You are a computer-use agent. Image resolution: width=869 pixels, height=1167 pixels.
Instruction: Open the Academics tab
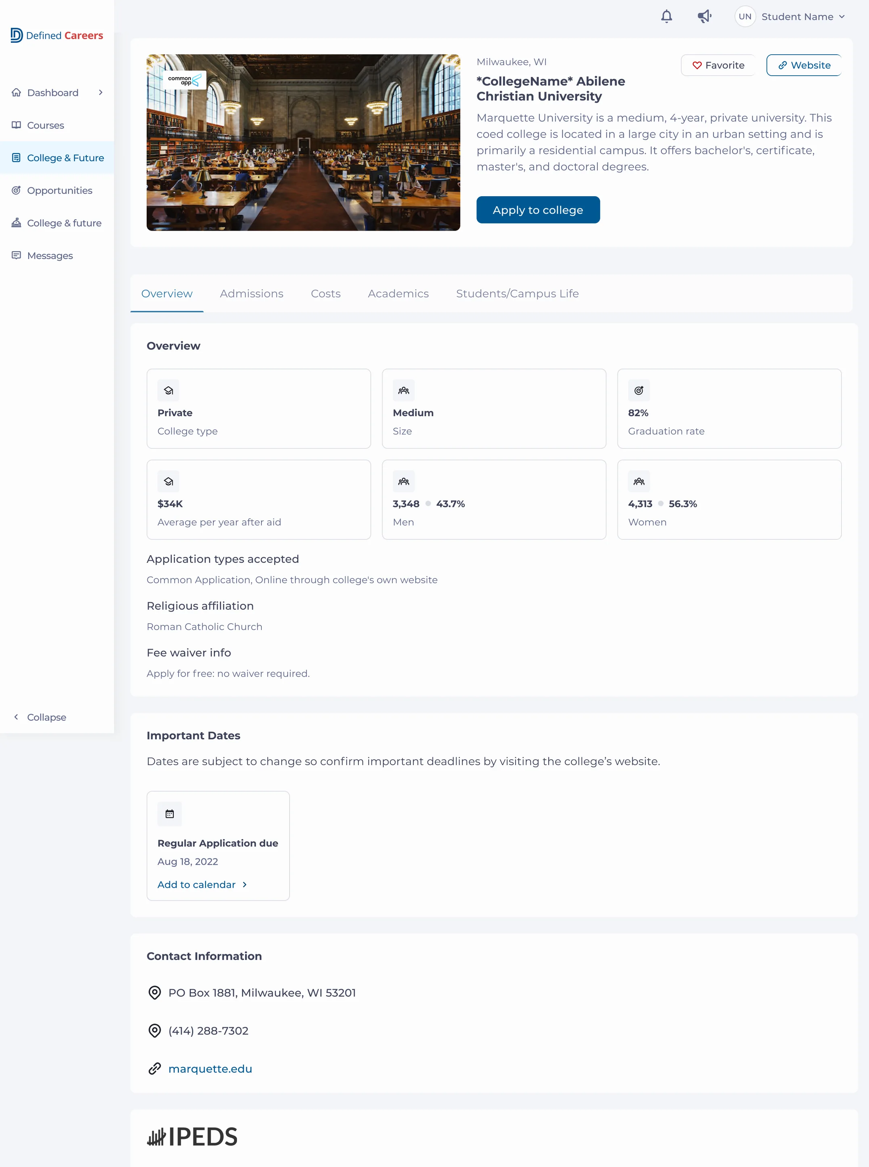tap(398, 293)
